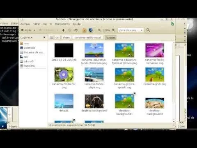This screenshot has height=148, width=197.
Task: Select canaima-educativo-fondo-4toGrado.png thumbnail
Action: click(124, 50)
